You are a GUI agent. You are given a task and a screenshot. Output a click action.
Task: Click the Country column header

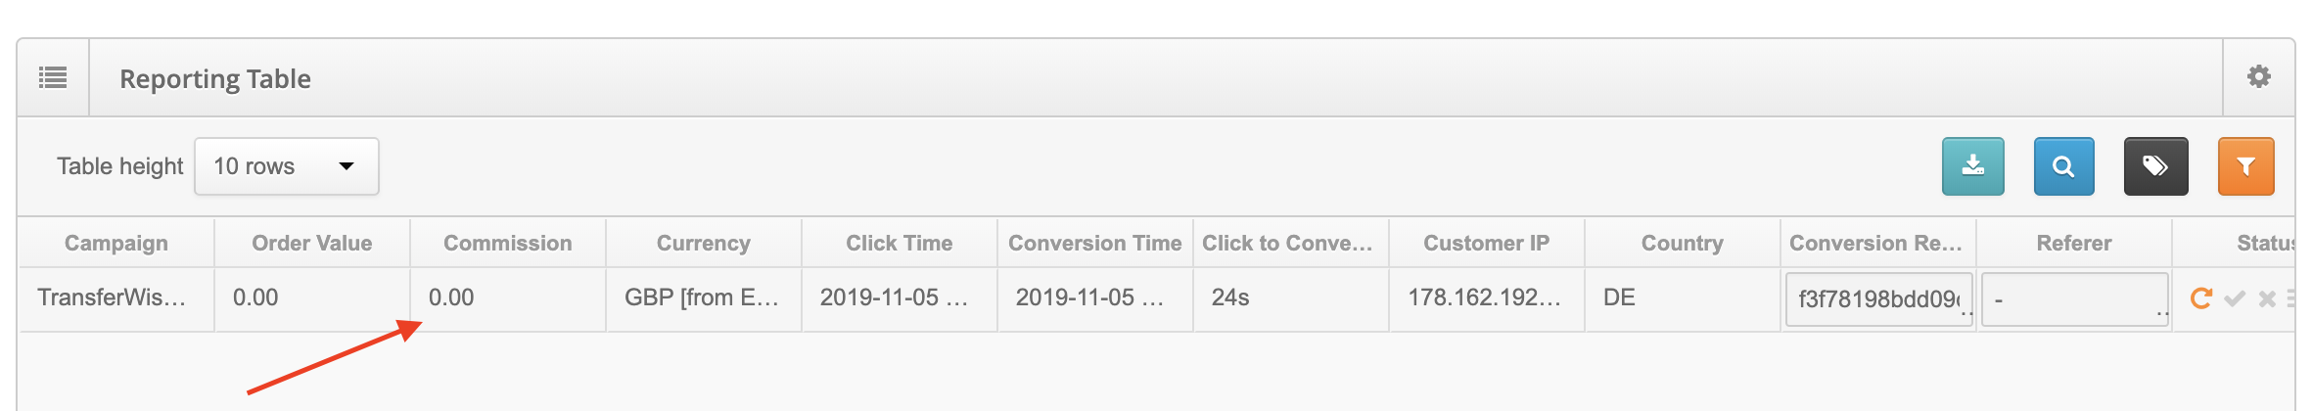pyautogui.click(x=1682, y=243)
